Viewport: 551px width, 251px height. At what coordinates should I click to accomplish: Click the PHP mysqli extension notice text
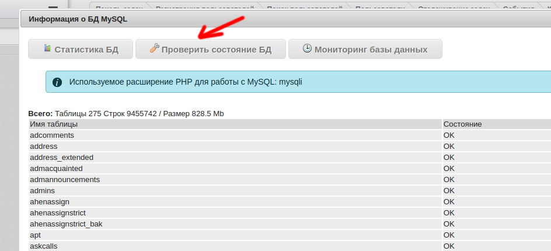tap(186, 82)
